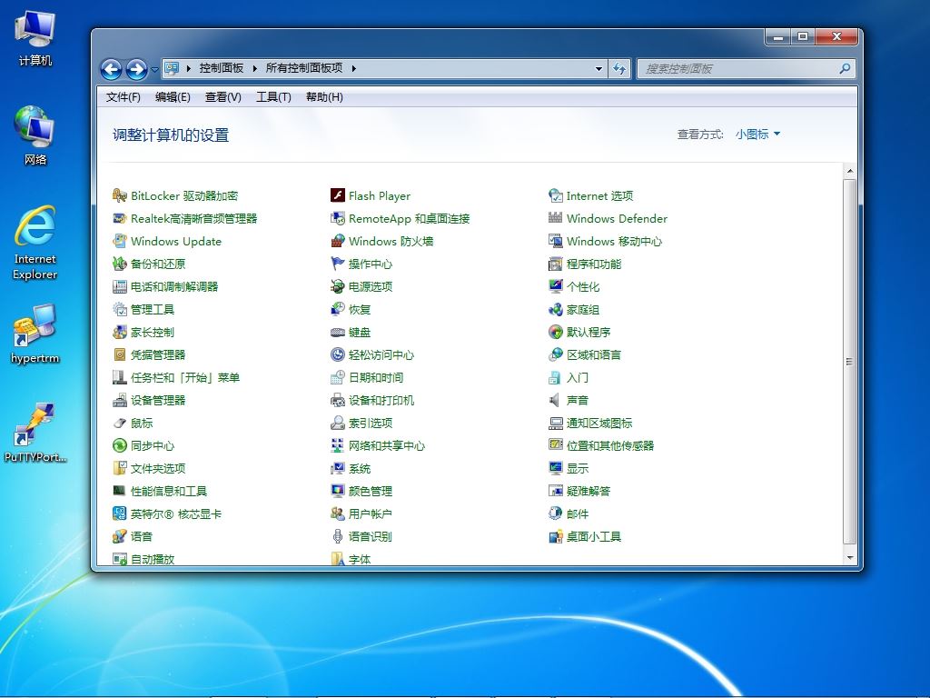The height and width of the screenshot is (698, 930).
Task: Open the 查看(V) menu
Action: pos(223,96)
